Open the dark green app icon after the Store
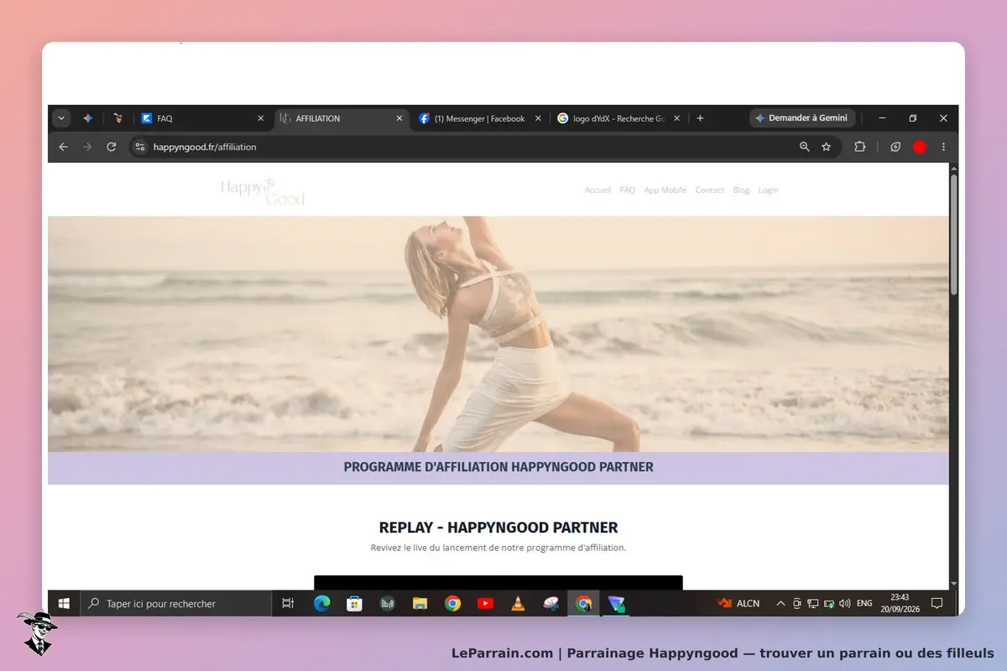This screenshot has height=671, width=1007. (x=388, y=603)
